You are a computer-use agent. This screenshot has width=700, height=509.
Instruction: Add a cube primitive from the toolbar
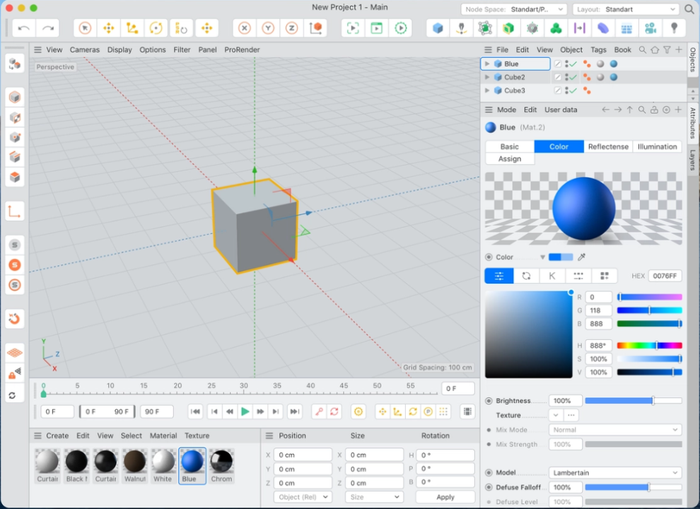coord(438,28)
